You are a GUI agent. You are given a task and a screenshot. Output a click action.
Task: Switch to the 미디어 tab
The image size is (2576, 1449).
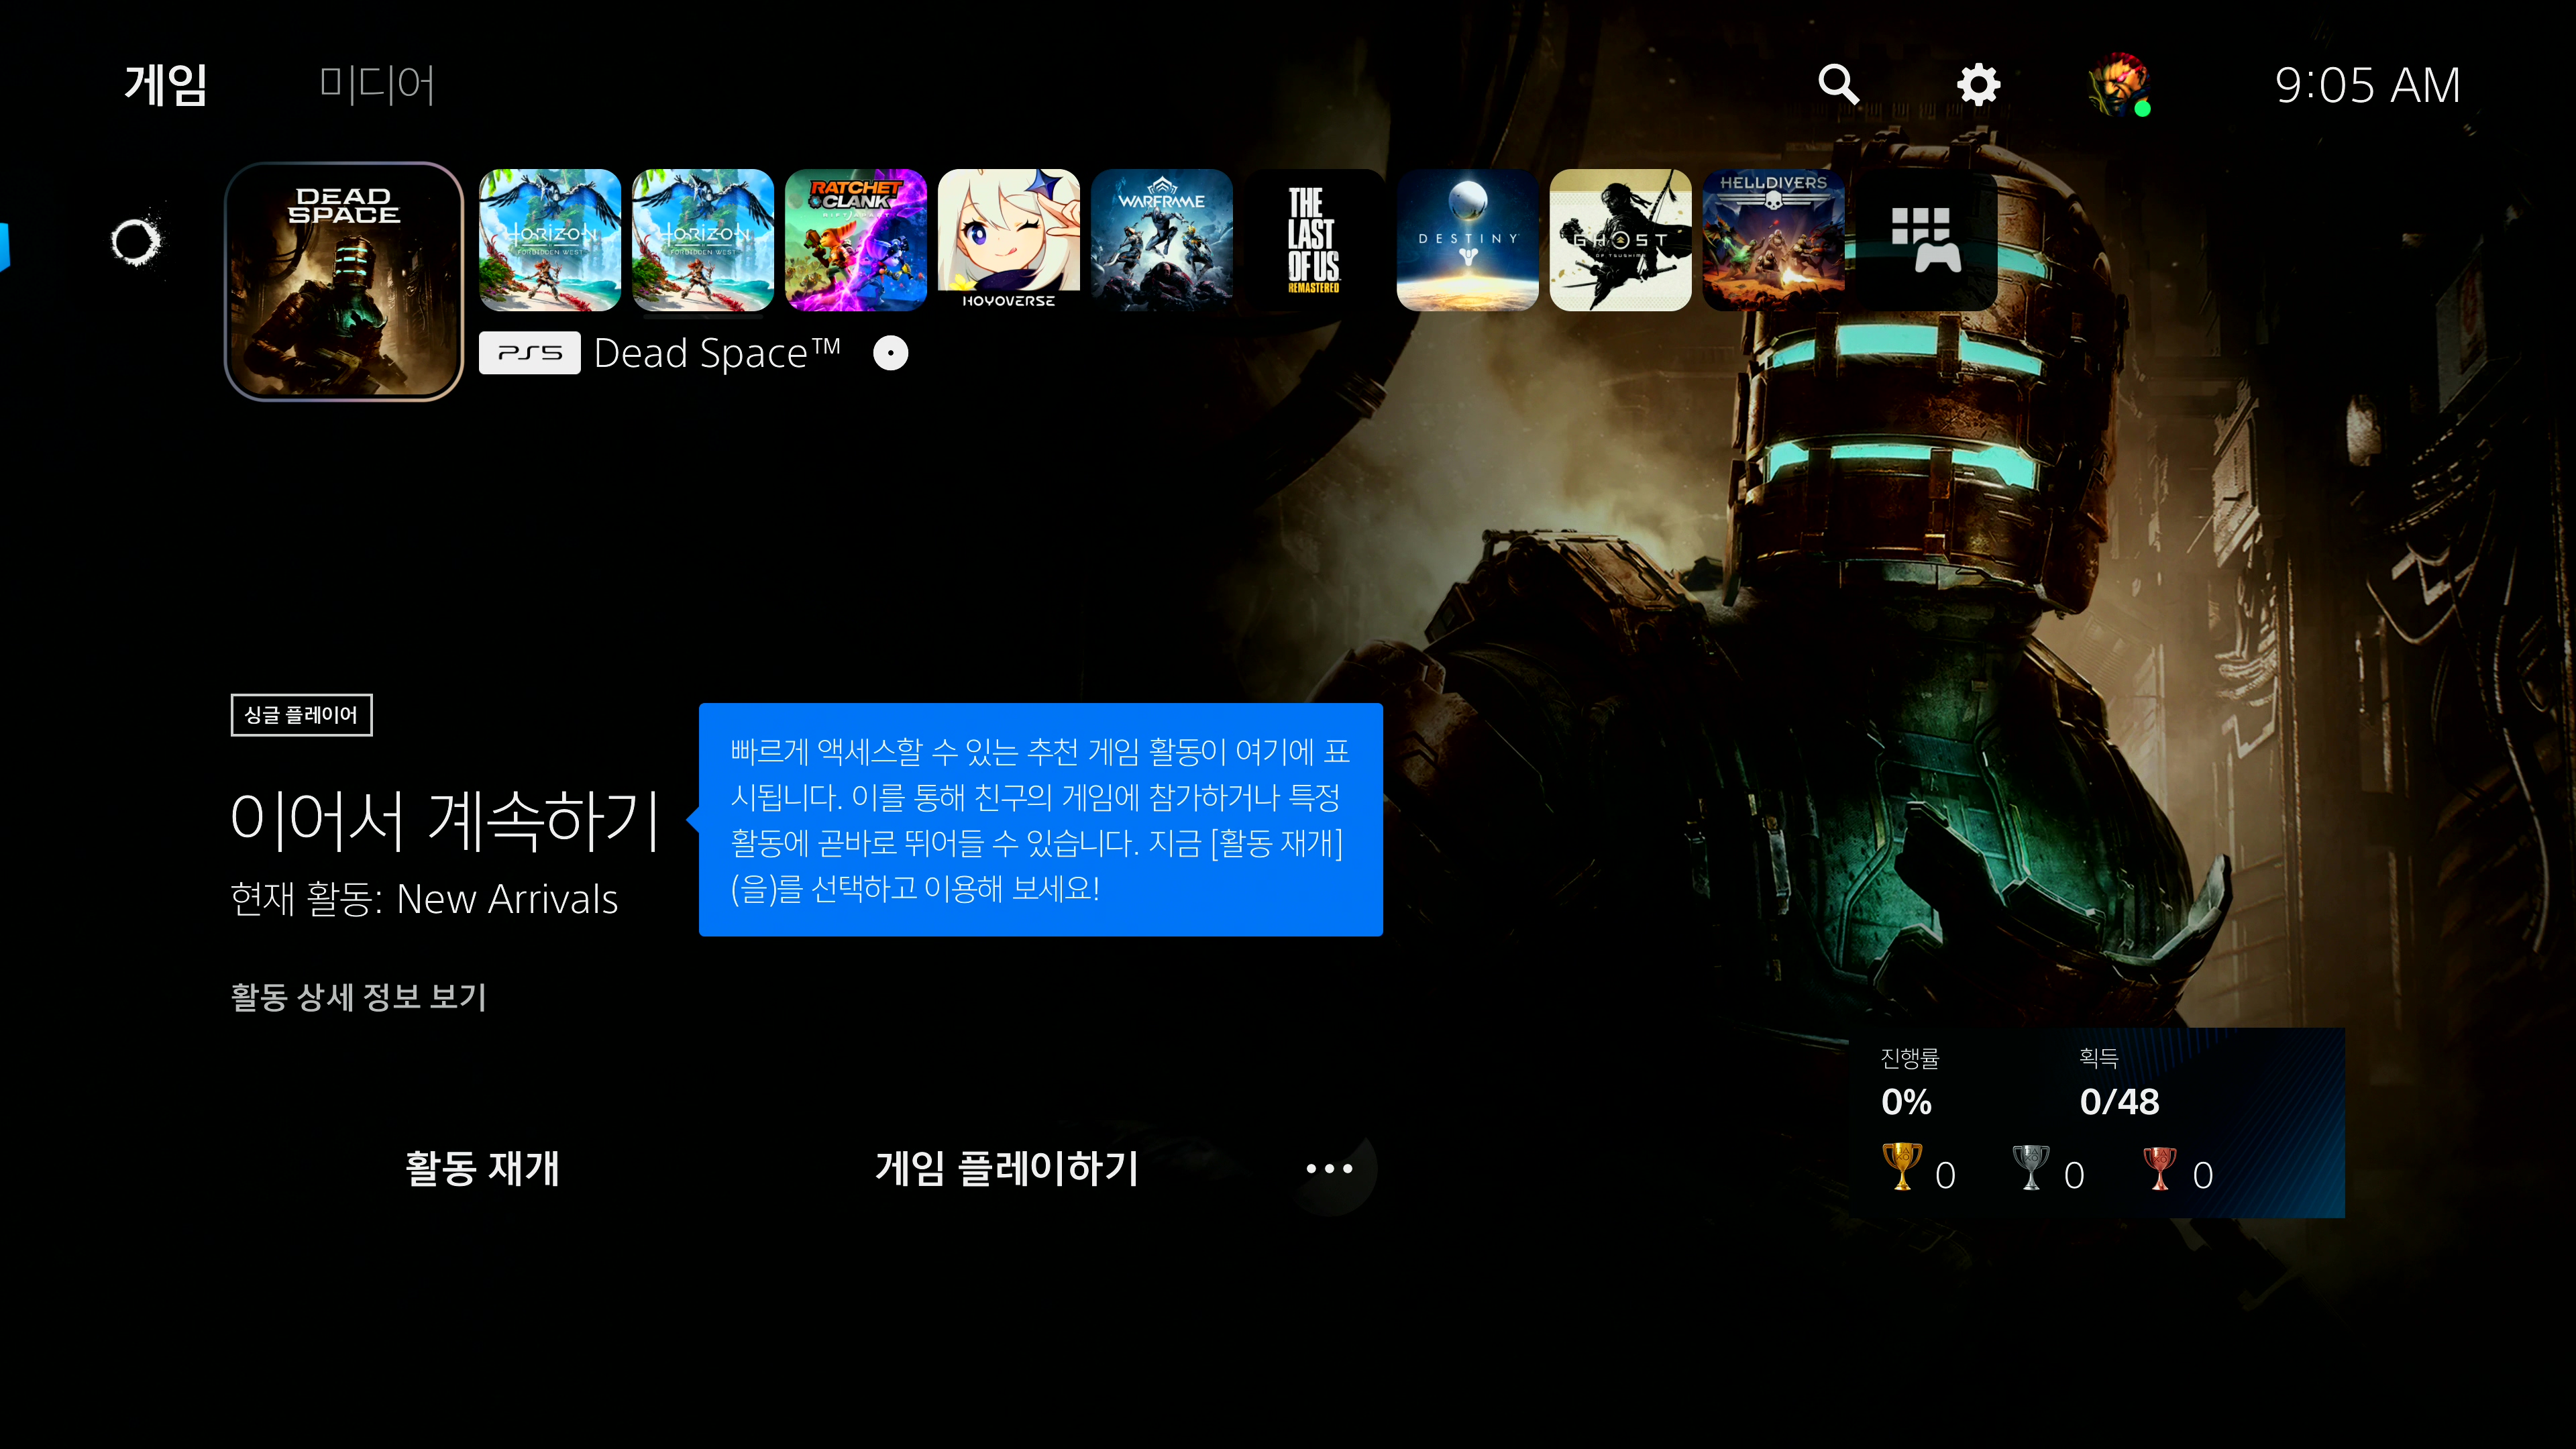(377, 85)
